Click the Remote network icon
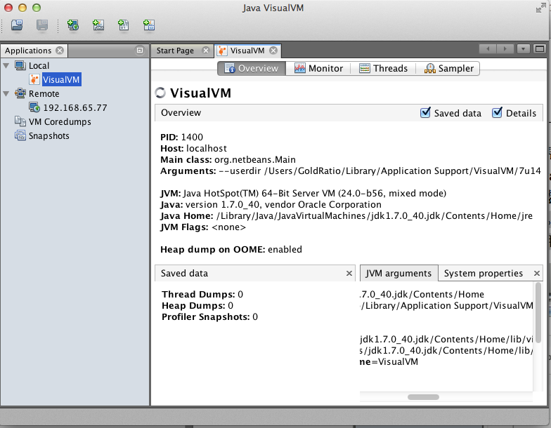Image resolution: width=551 pixels, height=428 pixels. point(20,94)
